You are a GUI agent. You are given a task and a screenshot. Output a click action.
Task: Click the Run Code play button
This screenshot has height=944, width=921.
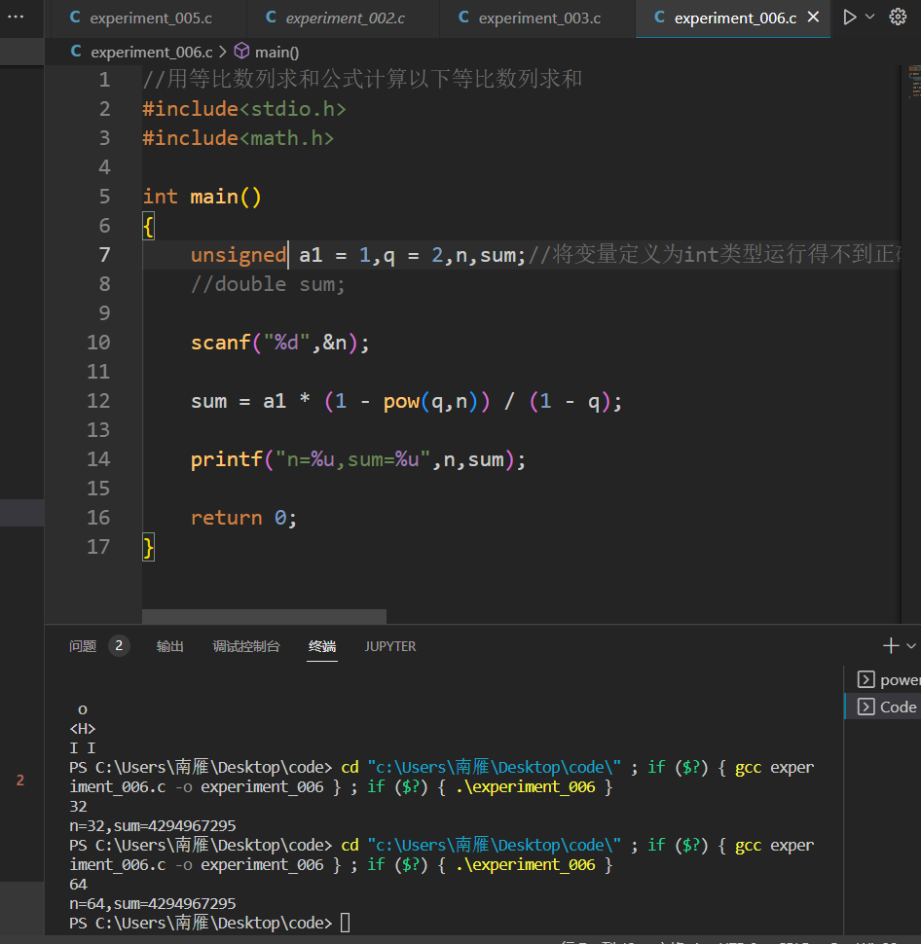pos(850,18)
